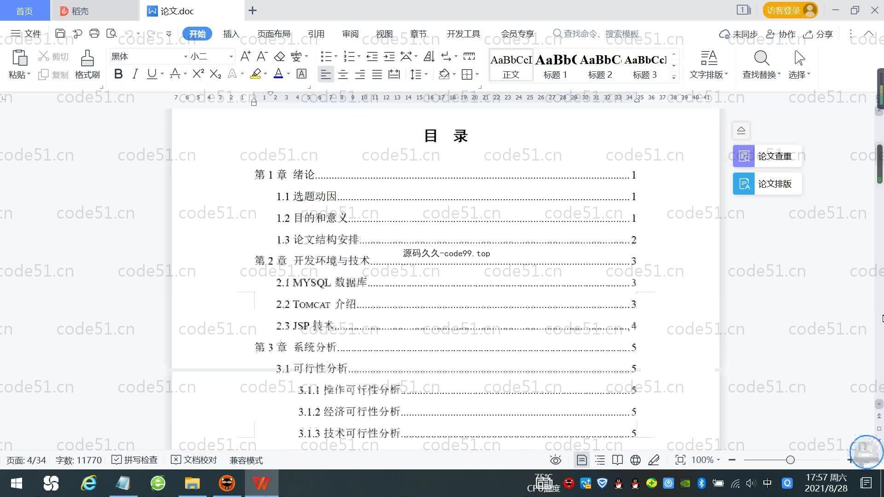Click the Save icon in quick toolbar
884x497 pixels.
click(x=60, y=34)
